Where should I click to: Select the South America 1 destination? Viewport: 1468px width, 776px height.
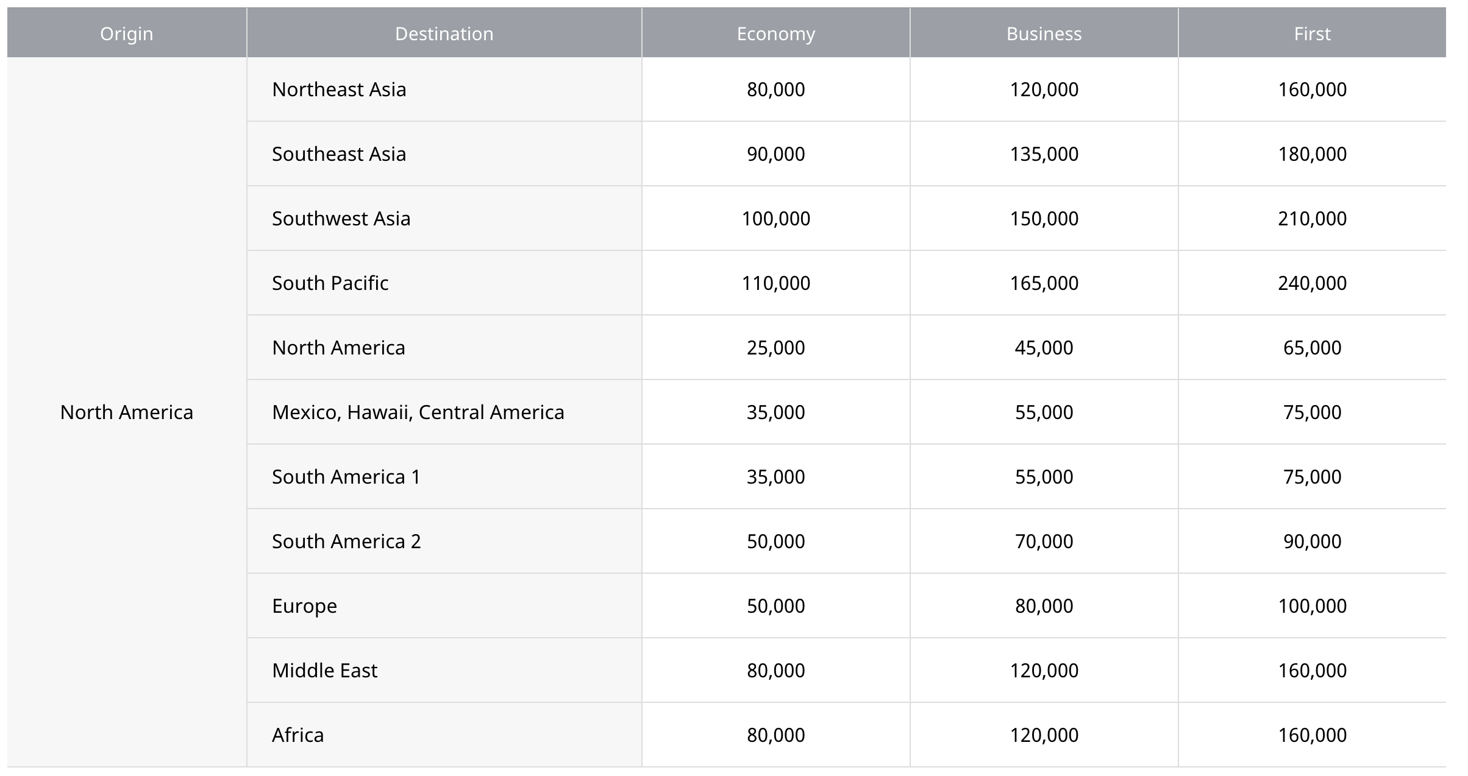(x=346, y=477)
